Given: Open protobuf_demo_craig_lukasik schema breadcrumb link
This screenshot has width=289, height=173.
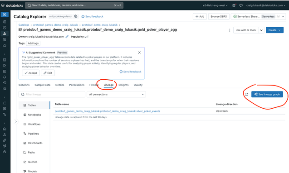Looking at the screenshot, I should tap(100, 25).
